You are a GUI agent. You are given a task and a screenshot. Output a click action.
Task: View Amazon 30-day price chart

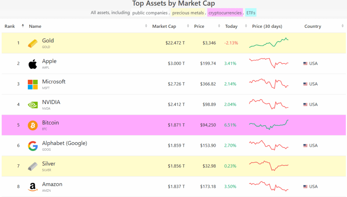pos(268,186)
